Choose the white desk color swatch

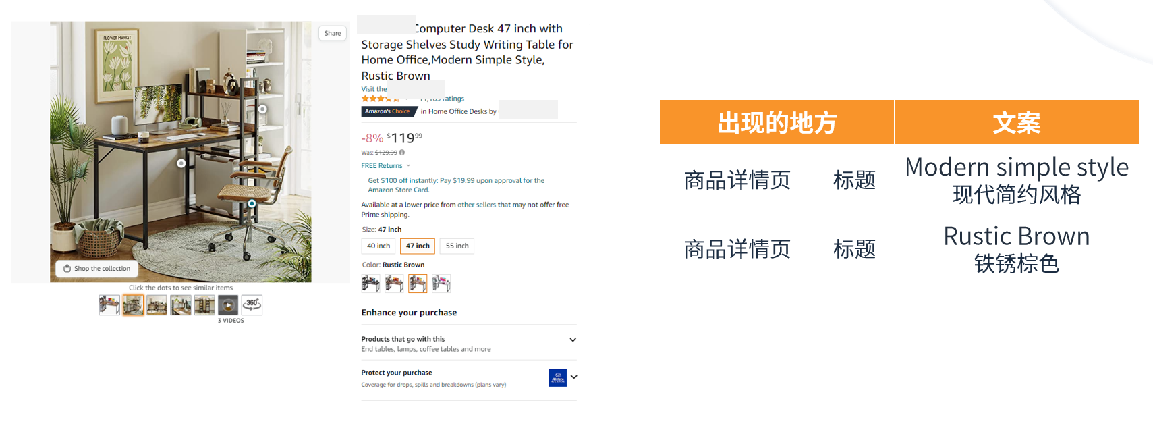tap(441, 284)
